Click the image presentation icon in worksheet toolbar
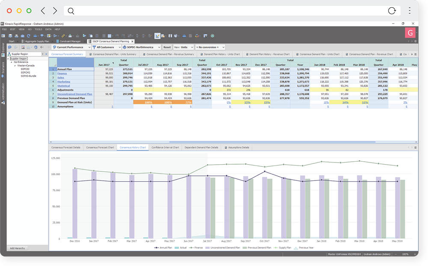 pos(23,47)
